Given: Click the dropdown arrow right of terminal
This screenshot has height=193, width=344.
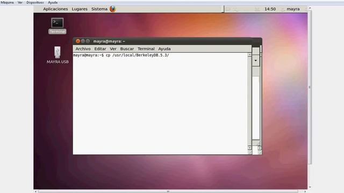Looking at the screenshot, I should tap(256, 61).
